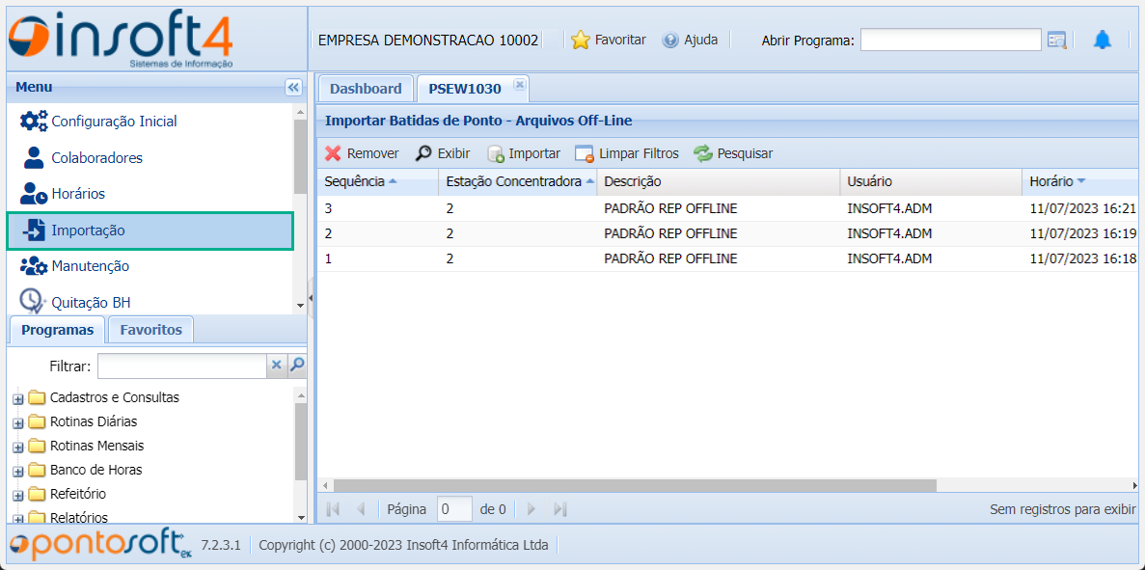This screenshot has width=1145, height=570.
Task: Click the Importar toolbar icon
Action: click(x=497, y=152)
